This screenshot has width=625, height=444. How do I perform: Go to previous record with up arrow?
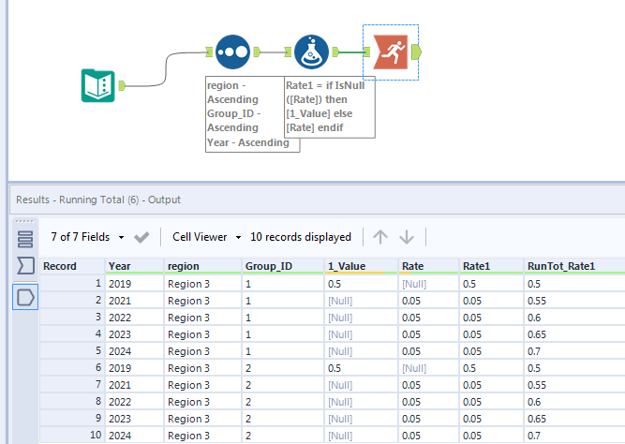click(x=380, y=237)
